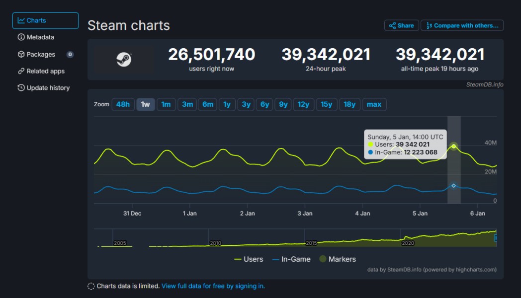Click the 2015 area in the navigator timeline
This screenshot has height=298, width=521.
(311, 243)
